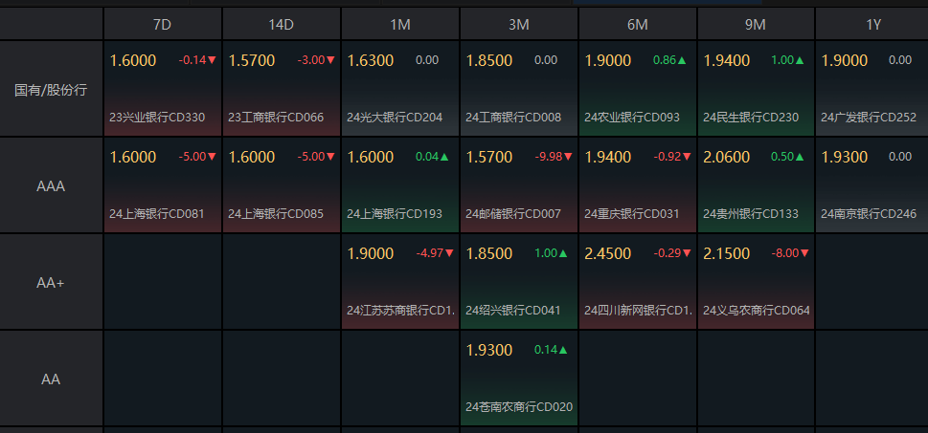
Task: Click the red down arrow beside -9.98
Action: tap(567, 157)
